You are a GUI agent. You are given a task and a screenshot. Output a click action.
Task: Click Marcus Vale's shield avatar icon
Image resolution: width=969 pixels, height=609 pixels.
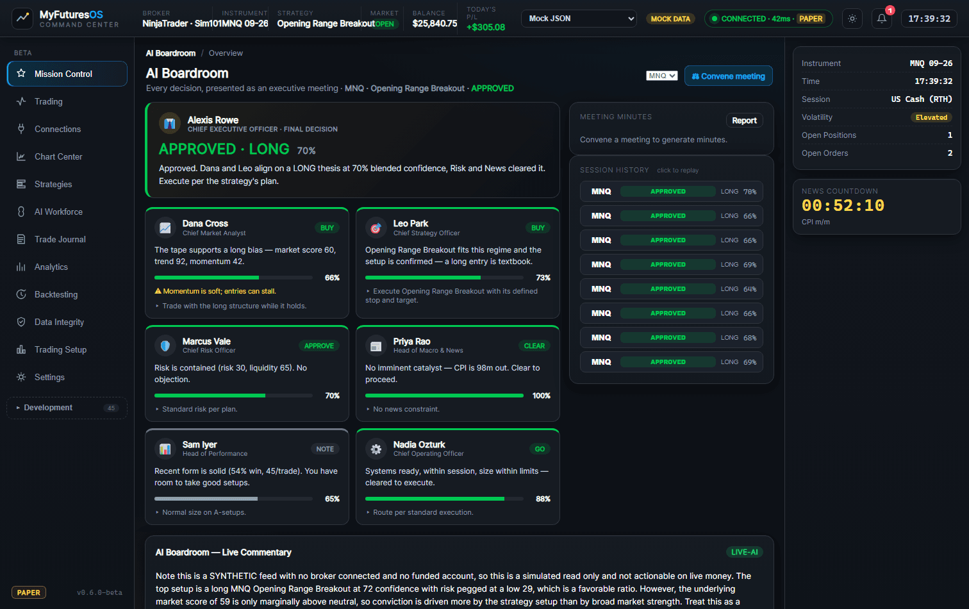165,346
